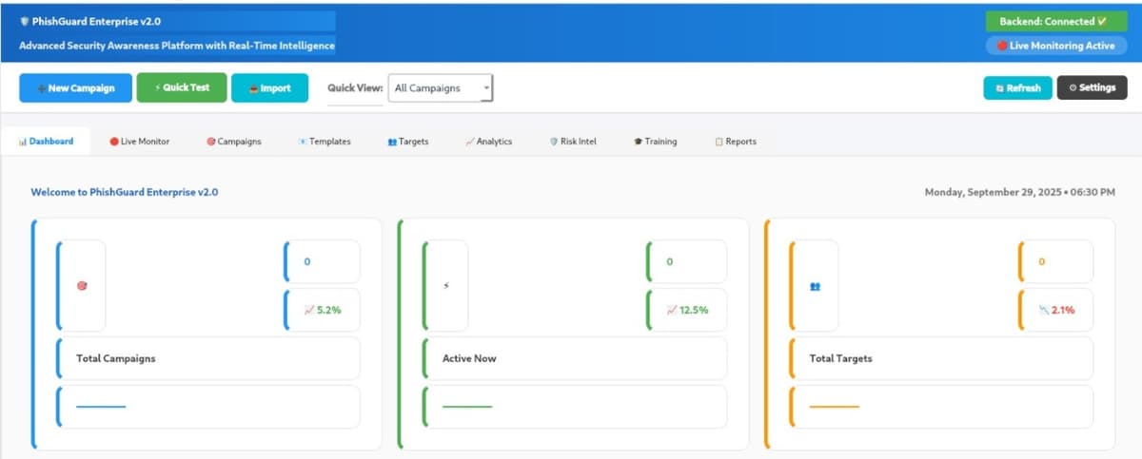Click the Backend: Connected status badge
This screenshot has height=459, width=1142.
point(1055,21)
